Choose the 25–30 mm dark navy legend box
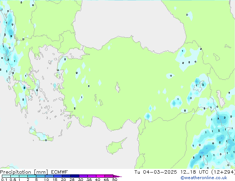Screen dimensions: 235x181 75,176
